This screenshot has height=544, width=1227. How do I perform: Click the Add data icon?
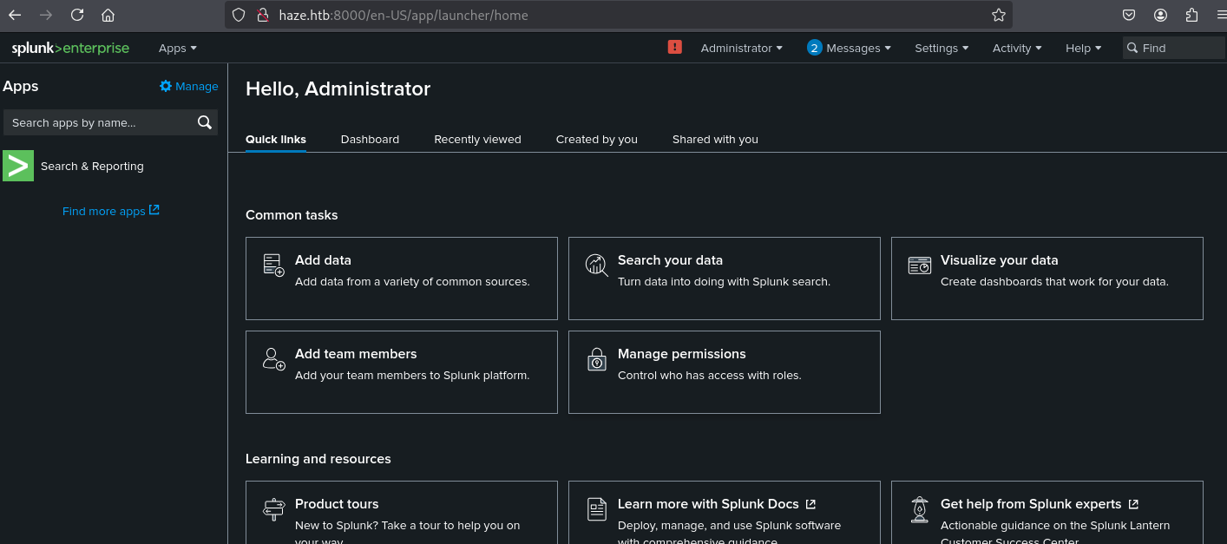click(273, 265)
